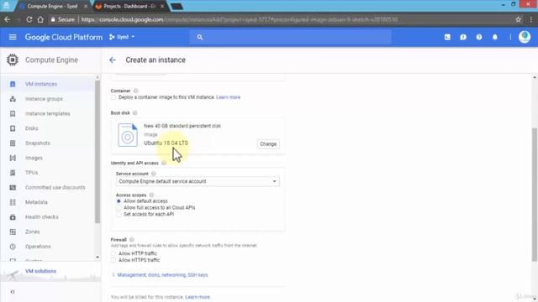Open the more options vertical dots
538x302 pixels.
click(x=510, y=37)
